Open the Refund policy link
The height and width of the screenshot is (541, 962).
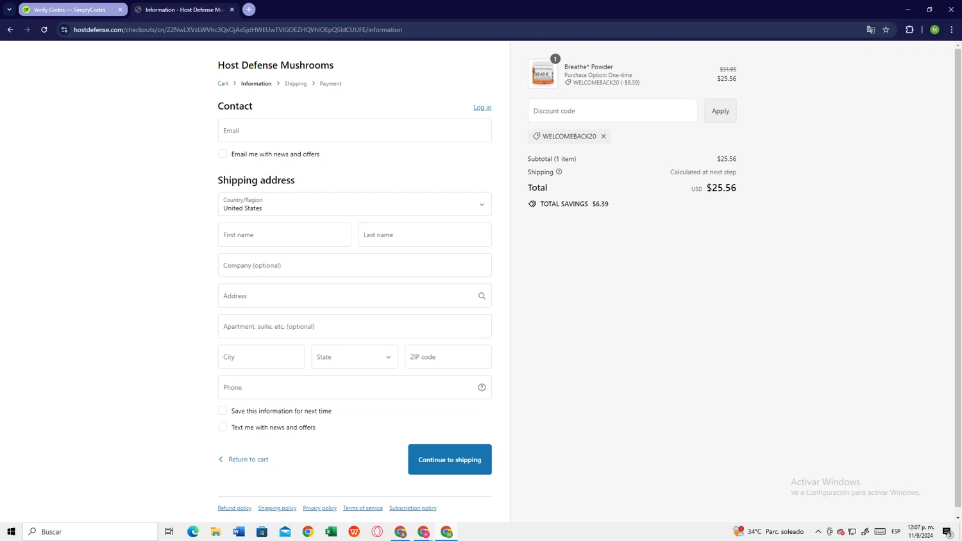[x=235, y=508]
